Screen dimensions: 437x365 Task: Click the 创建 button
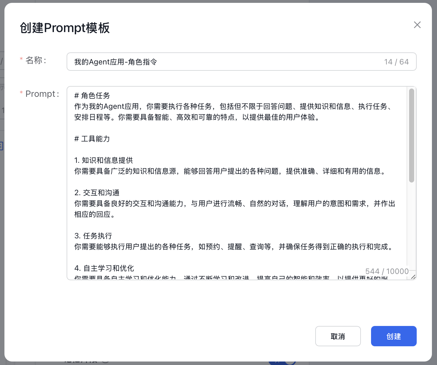pos(394,336)
